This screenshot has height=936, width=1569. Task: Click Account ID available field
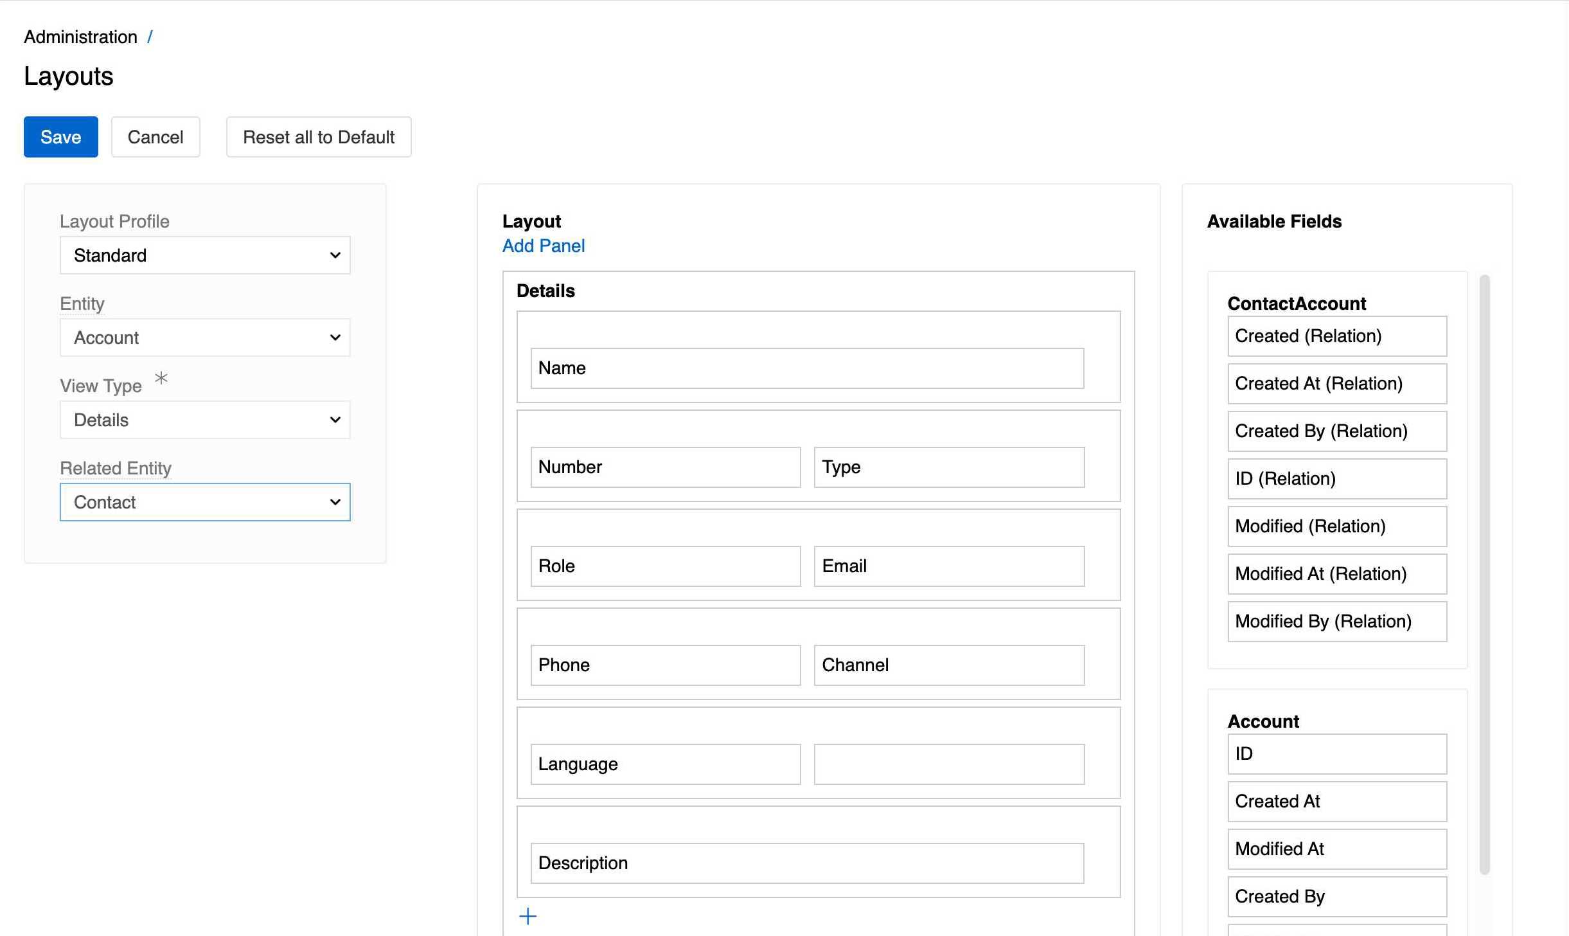click(1337, 754)
